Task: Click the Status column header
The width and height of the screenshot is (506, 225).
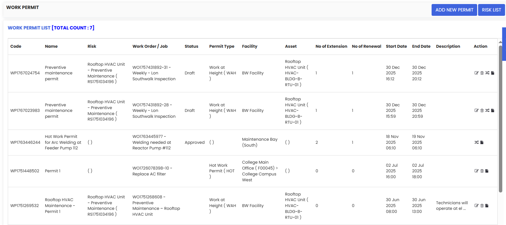Action: (191, 46)
